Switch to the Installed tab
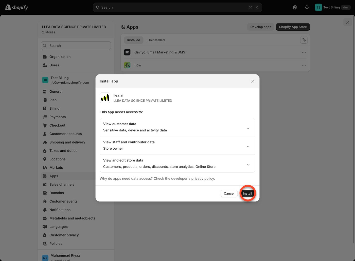The image size is (355, 261). click(134, 40)
